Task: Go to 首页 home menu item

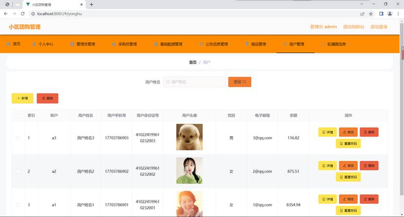Action: tap(13, 44)
